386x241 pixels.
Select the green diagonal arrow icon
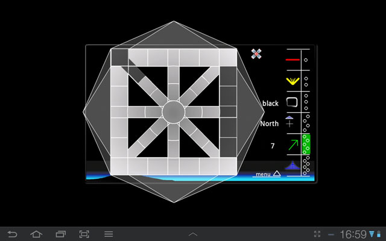point(293,145)
